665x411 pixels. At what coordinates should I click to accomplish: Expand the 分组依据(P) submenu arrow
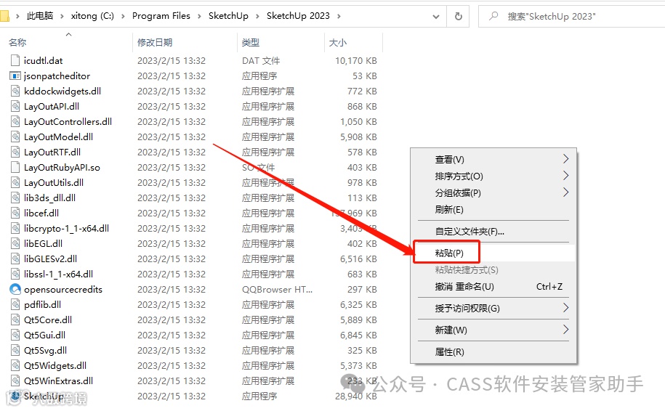point(565,192)
